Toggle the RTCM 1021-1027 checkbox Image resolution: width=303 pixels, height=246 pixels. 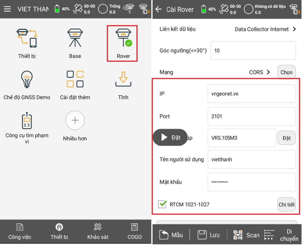click(162, 204)
